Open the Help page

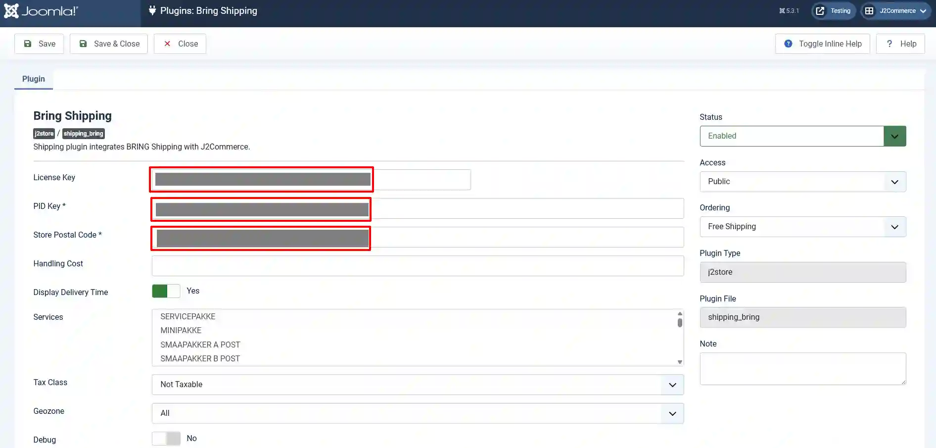(900, 44)
